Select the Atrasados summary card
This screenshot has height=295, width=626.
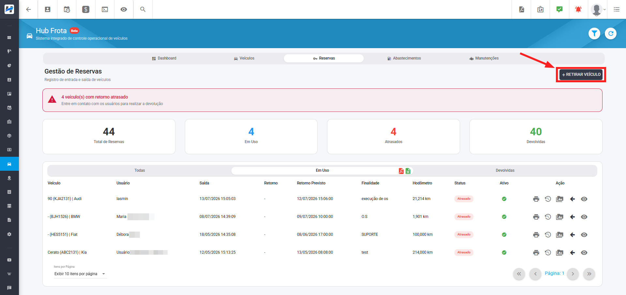click(394, 137)
